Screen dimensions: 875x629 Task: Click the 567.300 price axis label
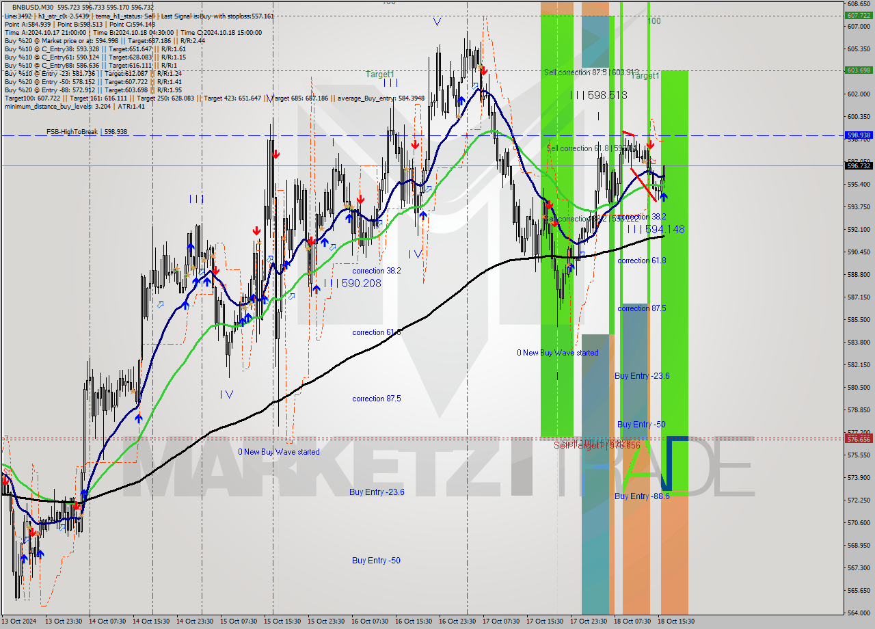[x=858, y=567]
